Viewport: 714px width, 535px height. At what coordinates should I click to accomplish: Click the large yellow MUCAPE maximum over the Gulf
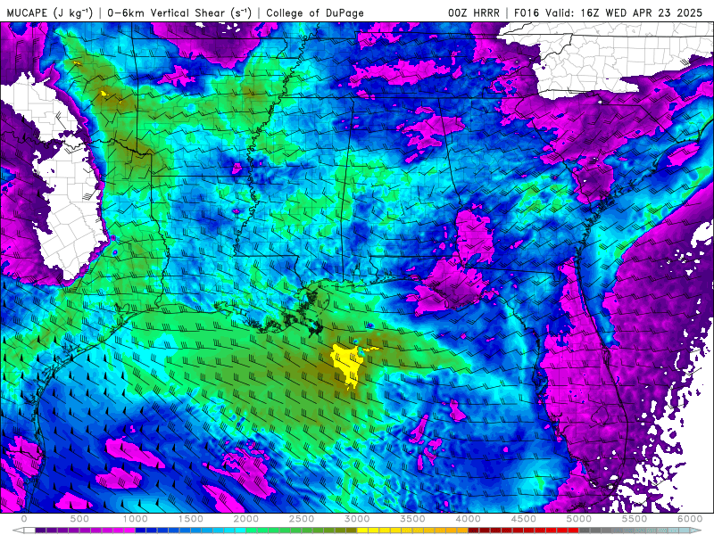click(348, 364)
